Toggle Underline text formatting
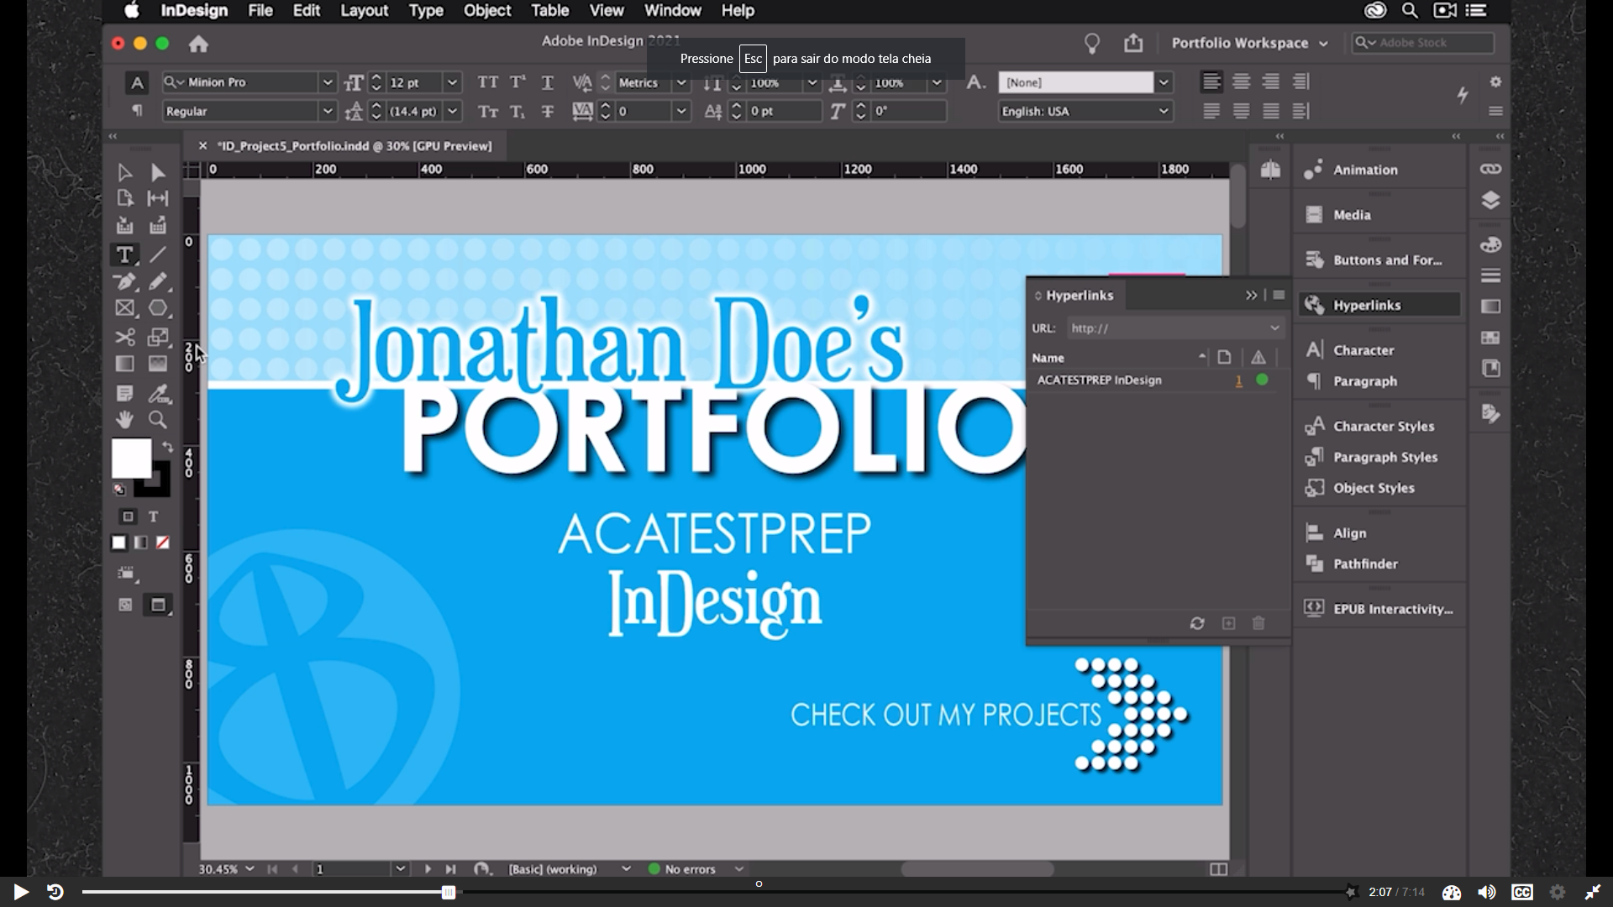 click(x=547, y=82)
